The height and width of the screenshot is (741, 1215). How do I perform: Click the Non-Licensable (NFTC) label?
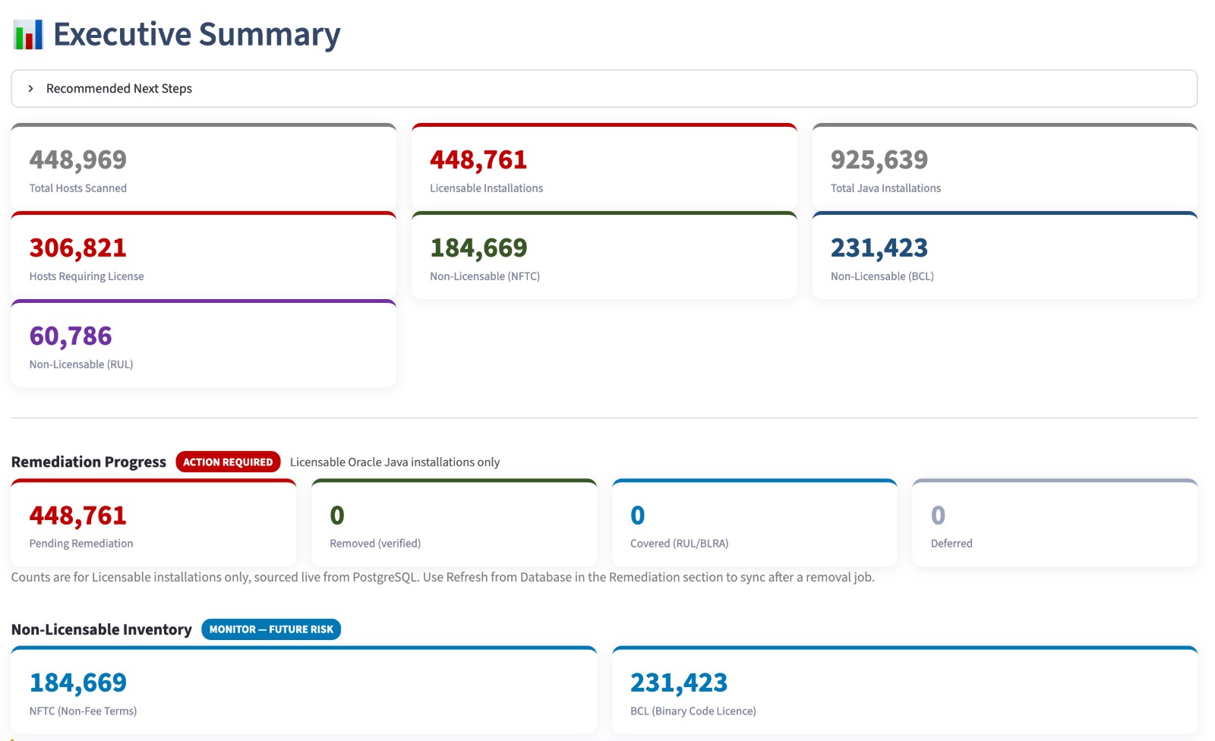click(485, 276)
